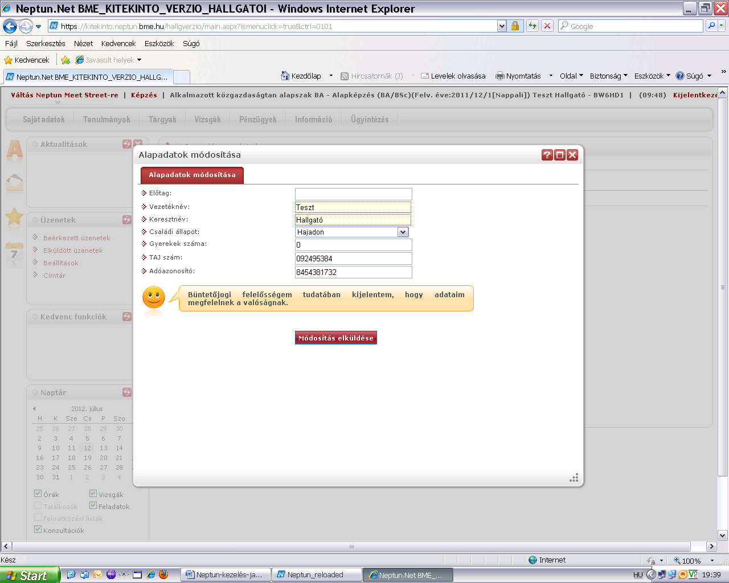Viewport: 729px width, 583px height.
Task: Close the Alapadatok módosítása dialog via red X
Action: (x=572, y=155)
